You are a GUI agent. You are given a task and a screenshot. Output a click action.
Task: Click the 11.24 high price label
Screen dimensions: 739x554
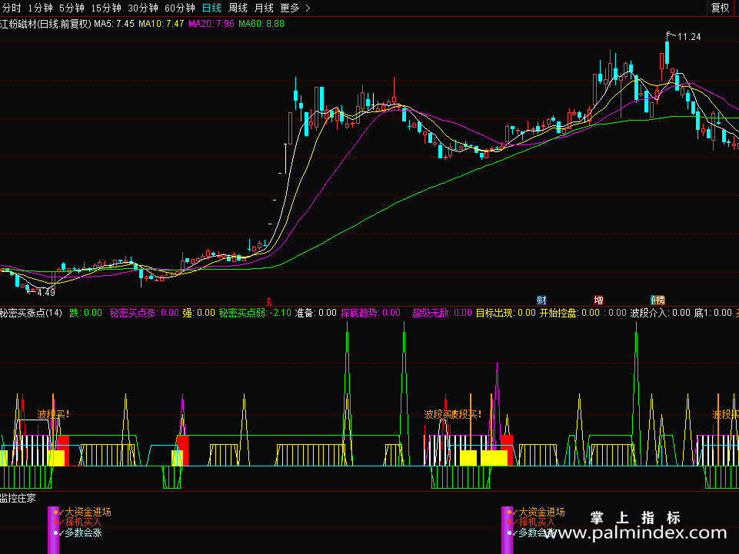tap(689, 37)
